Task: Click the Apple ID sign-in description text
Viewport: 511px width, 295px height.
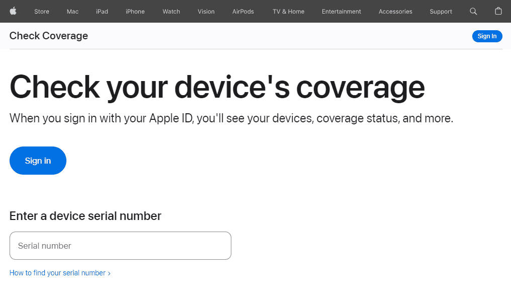Action: point(231,118)
